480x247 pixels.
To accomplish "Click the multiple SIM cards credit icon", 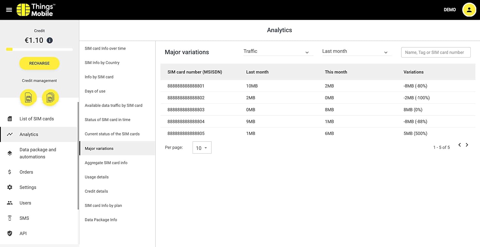I will click(50, 98).
